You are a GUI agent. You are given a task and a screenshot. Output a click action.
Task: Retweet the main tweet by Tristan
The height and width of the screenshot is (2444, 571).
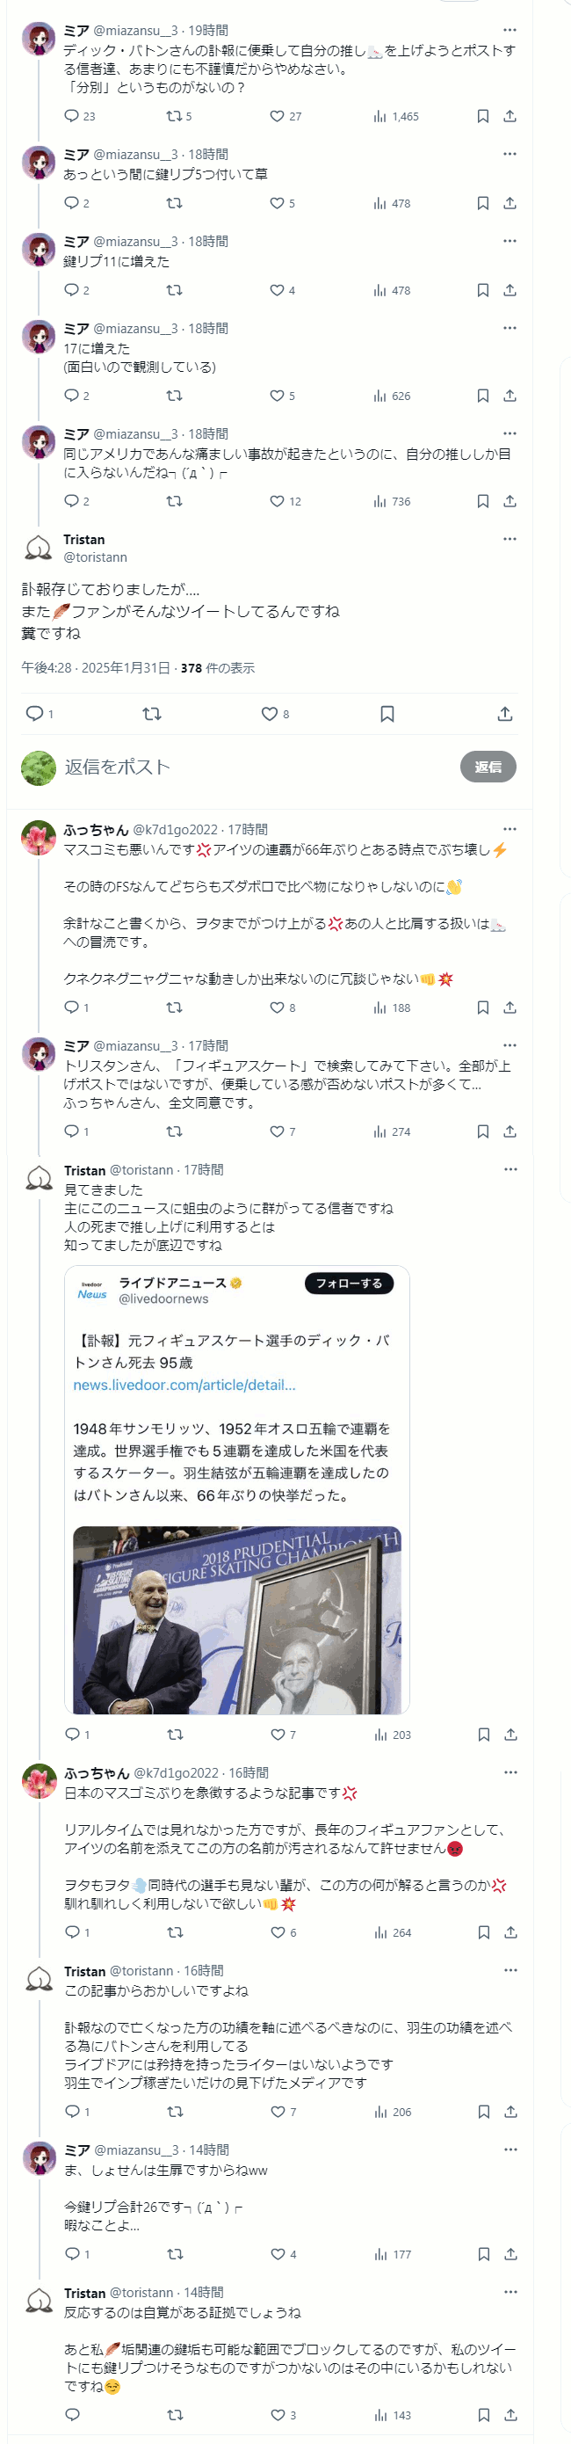(152, 714)
